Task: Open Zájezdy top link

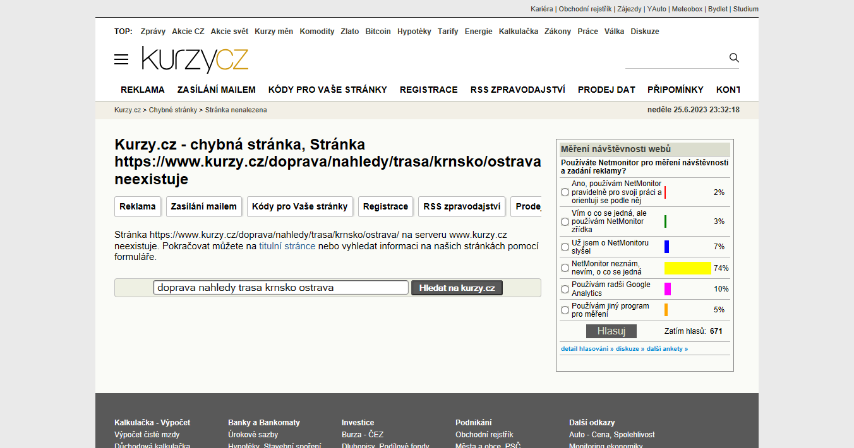Action: click(629, 9)
